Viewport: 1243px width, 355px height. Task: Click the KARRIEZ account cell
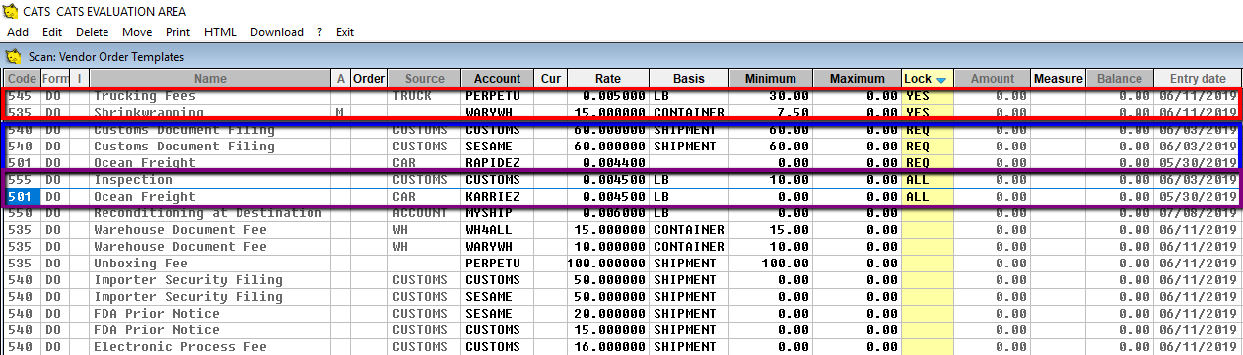[x=498, y=197]
